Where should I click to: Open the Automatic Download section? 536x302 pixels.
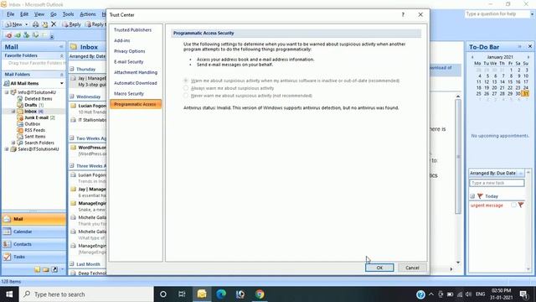136,83
